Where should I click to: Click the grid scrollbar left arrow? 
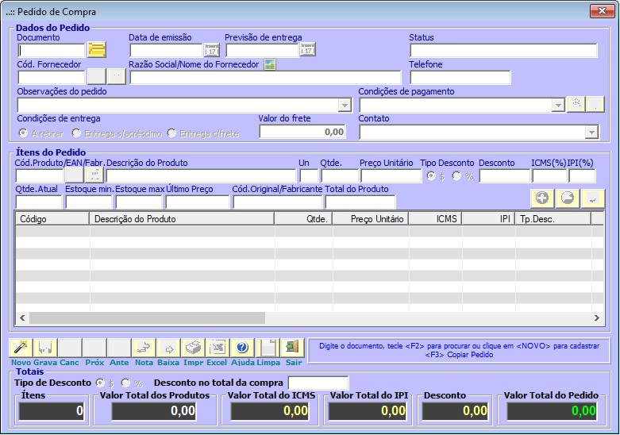(x=22, y=318)
